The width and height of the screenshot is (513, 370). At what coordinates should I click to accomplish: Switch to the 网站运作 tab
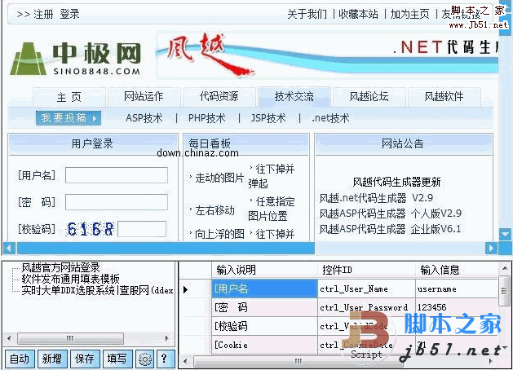point(144,97)
